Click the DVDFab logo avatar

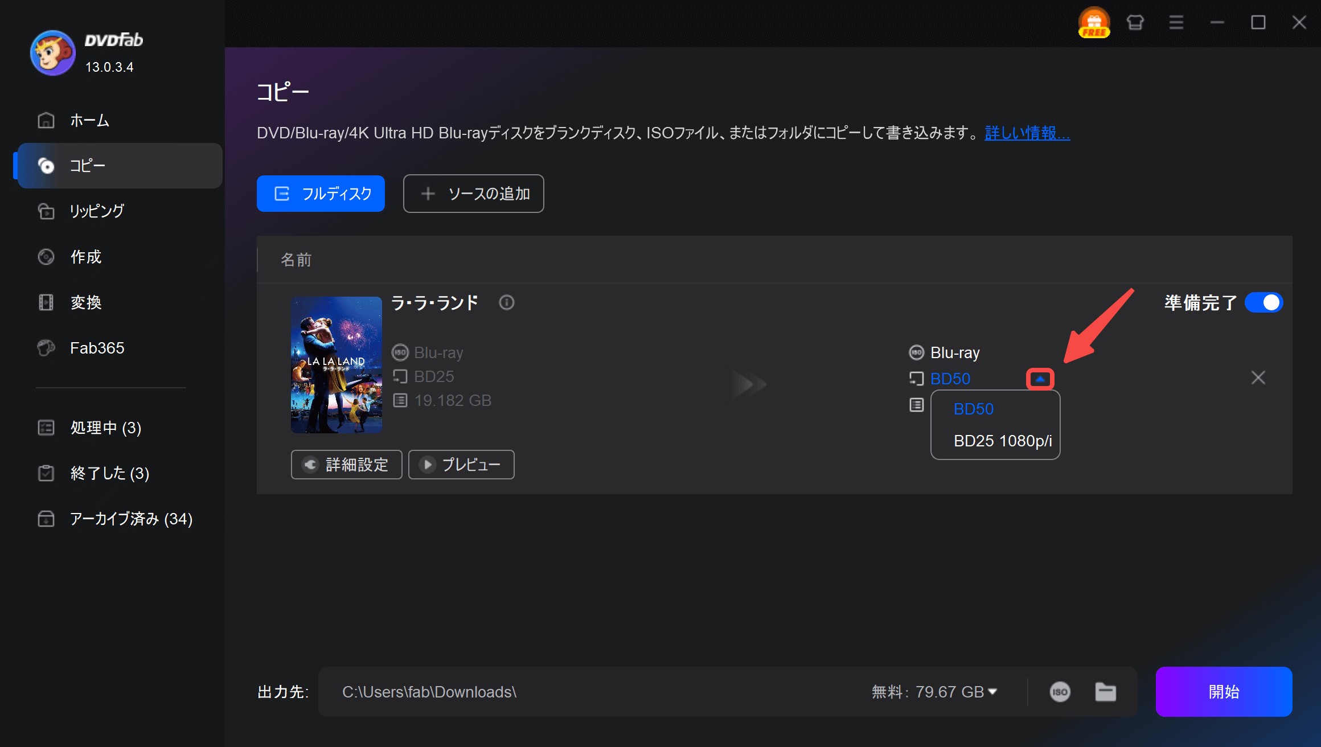pos(52,52)
